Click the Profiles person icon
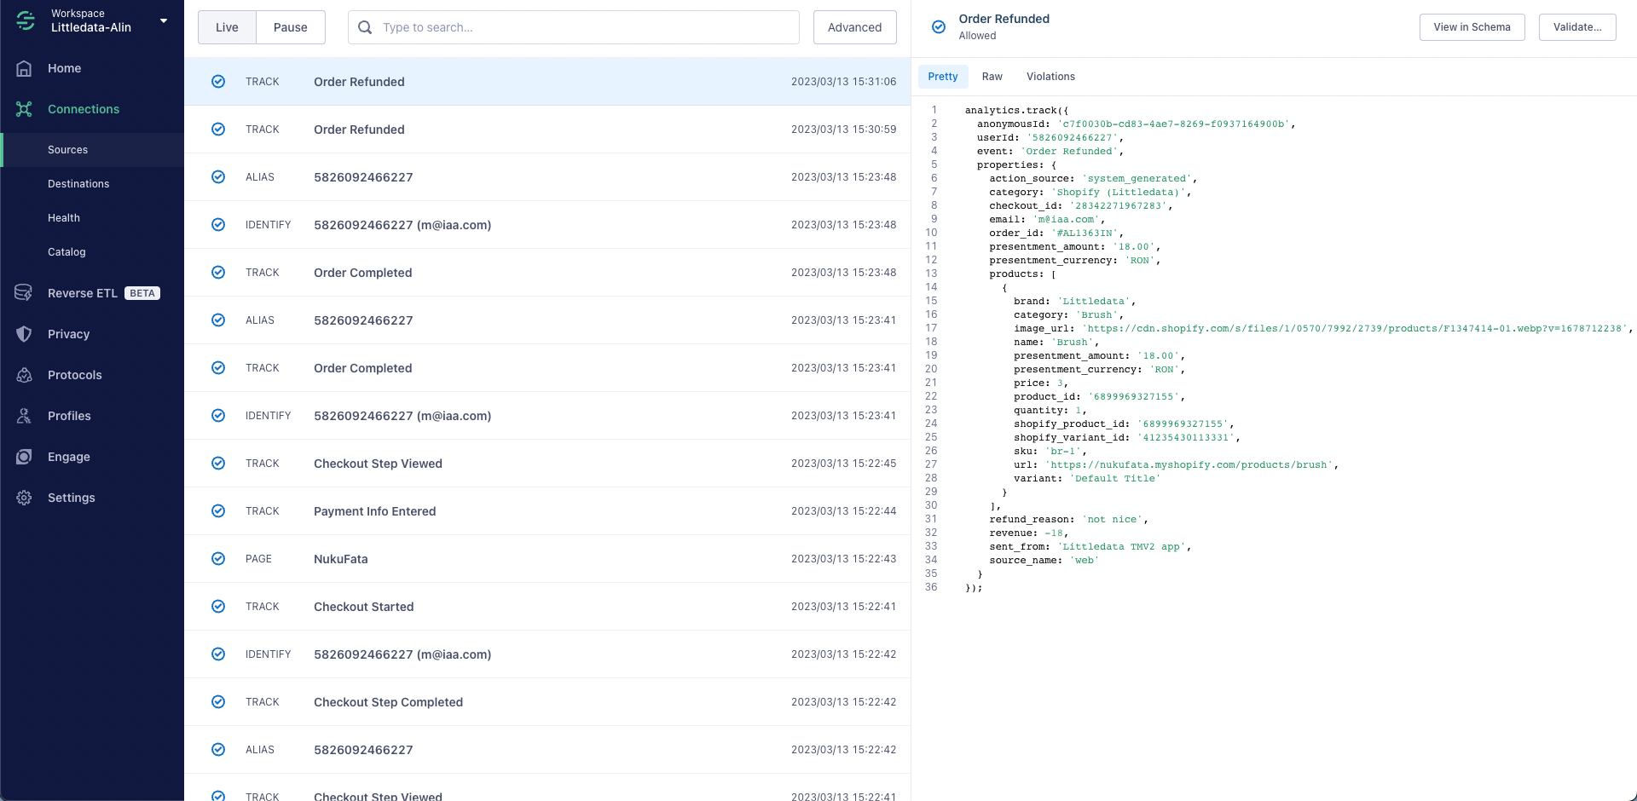Image resolution: width=1637 pixels, height=801 pixels. tap(24, 416)
